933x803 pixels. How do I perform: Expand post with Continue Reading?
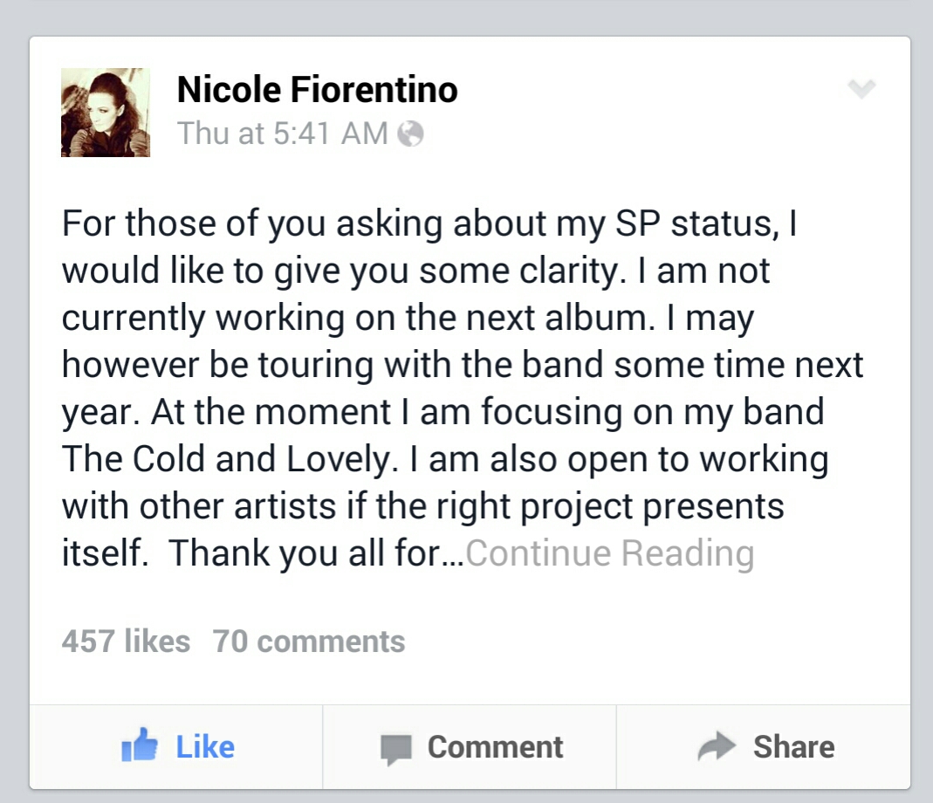(x=610, y=553)
